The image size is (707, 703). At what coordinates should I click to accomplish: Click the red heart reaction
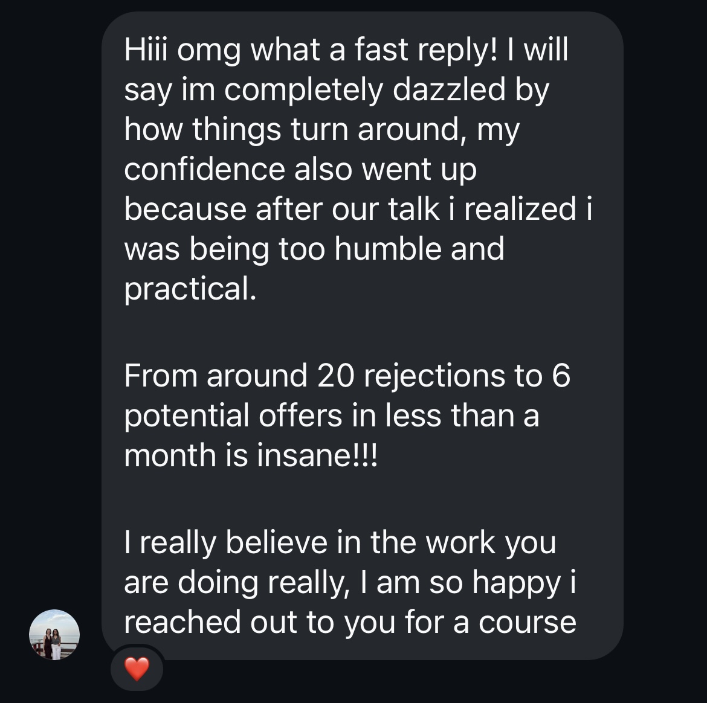pyautogui.click(x=136, y=669)
